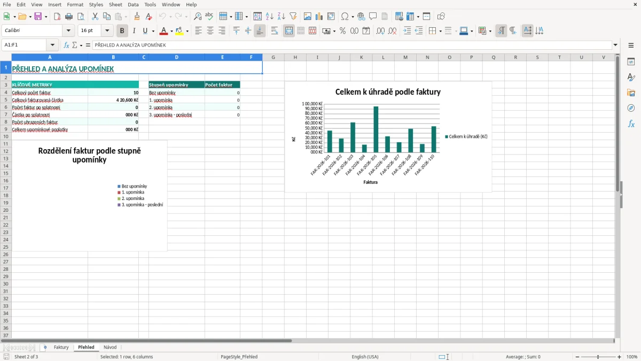Switch to the Faktury sheet tab
Image resolution: width=641 pixels, height=361 pixels.
tap(61, 347)
